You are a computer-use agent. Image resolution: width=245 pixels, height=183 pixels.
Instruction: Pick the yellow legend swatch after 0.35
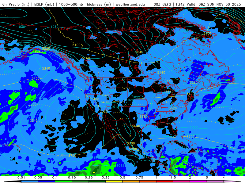coord(114,181)
